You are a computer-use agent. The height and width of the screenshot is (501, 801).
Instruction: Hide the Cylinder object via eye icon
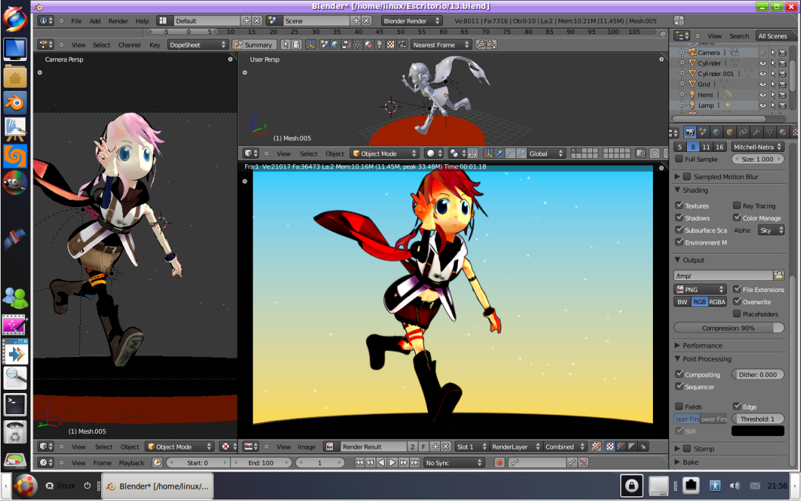763,63
